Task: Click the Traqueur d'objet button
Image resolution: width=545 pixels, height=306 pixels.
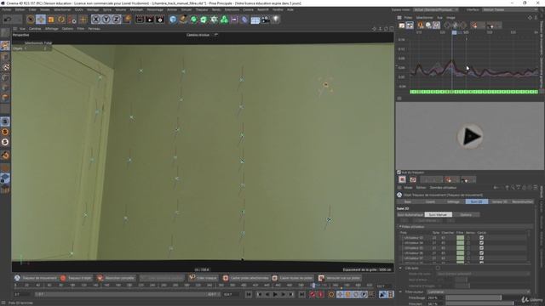Action: pyautogui.click(x=76, y=278)
